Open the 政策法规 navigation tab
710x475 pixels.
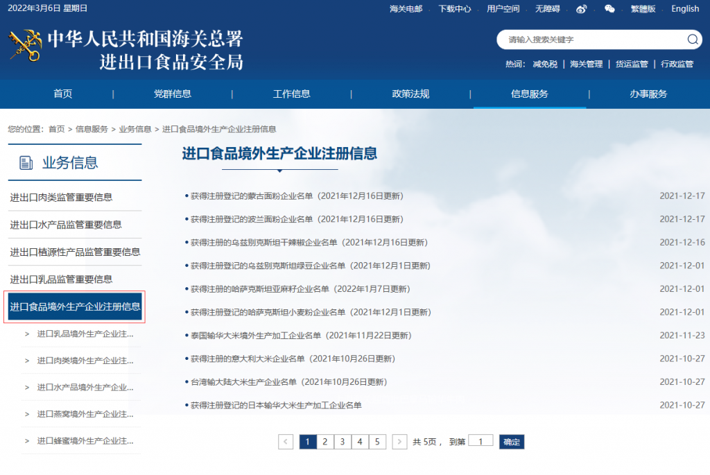[x=410, y=94]
